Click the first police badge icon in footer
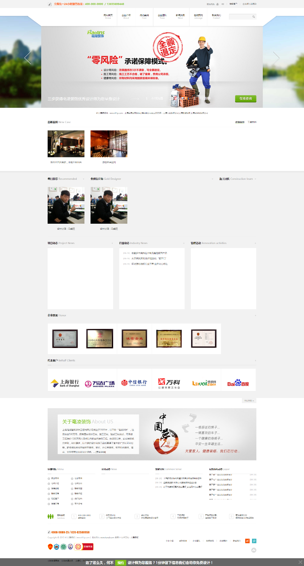This screenshot has height=566, width=304. [x=50, y=546]
